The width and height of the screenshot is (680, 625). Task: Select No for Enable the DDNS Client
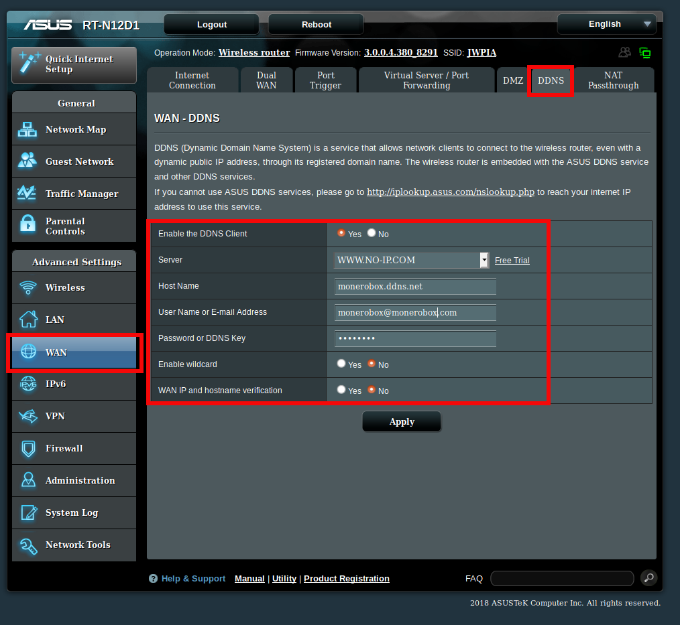pyautogui.click(x=372, y=233)
